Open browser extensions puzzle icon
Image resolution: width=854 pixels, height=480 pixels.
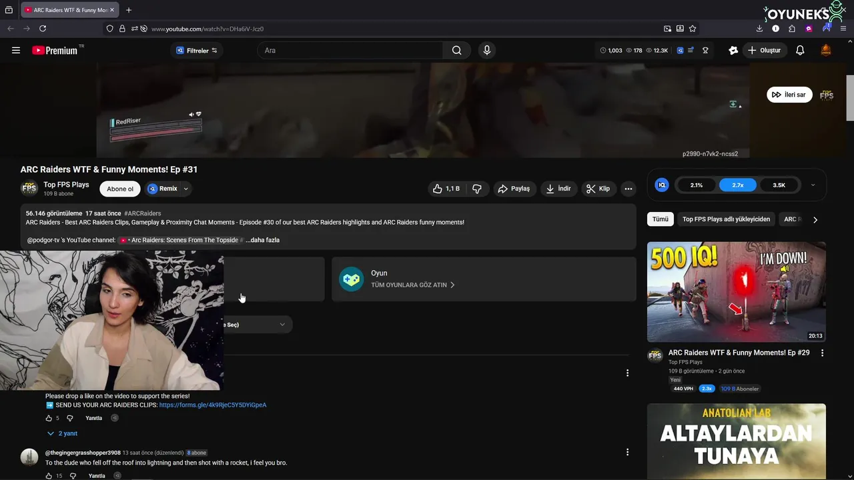click(x=792, y=29)
